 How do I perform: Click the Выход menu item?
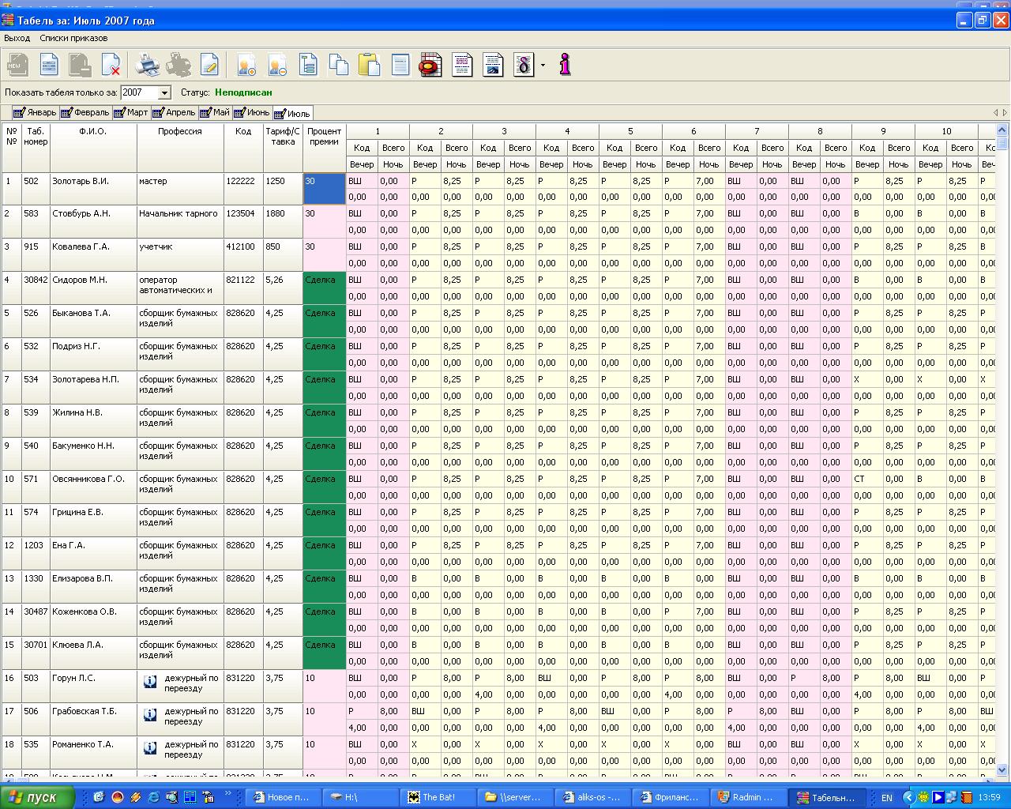17,38
